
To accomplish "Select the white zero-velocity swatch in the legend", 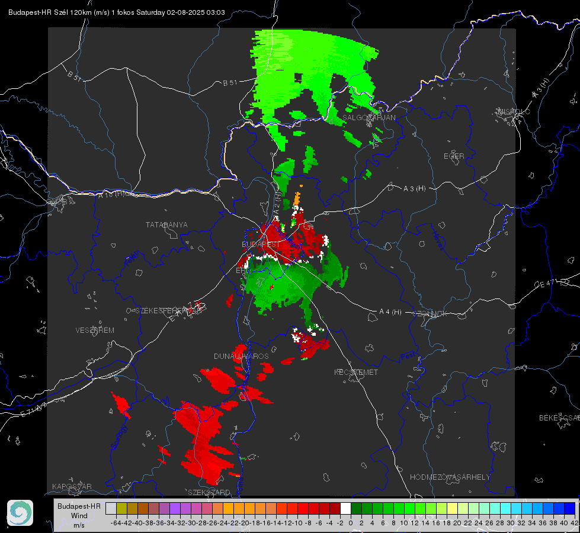I will tap(345, 508).
